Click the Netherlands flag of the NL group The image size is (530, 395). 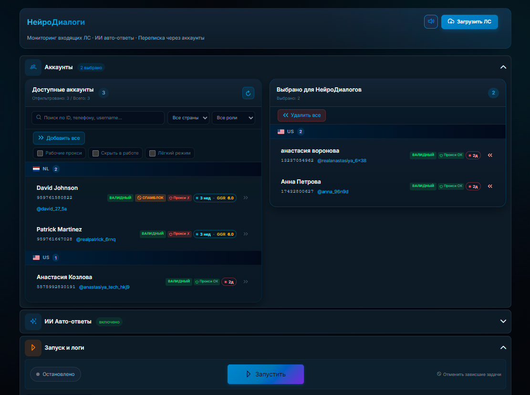[36, 168]
